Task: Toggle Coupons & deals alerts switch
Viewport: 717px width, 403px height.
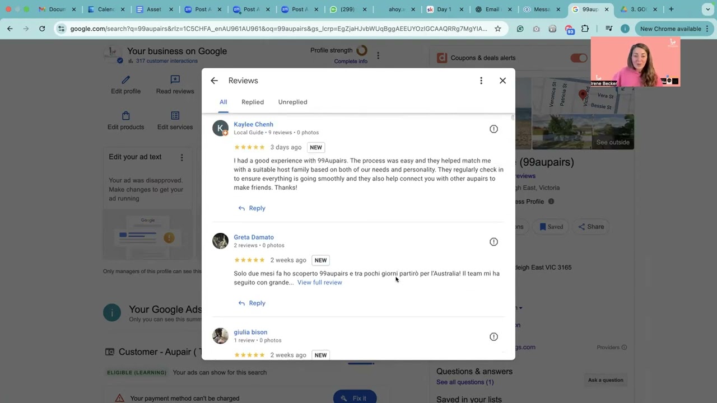Action: point(579,58)
